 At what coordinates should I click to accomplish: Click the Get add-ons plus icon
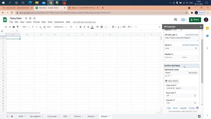(207, 48)
